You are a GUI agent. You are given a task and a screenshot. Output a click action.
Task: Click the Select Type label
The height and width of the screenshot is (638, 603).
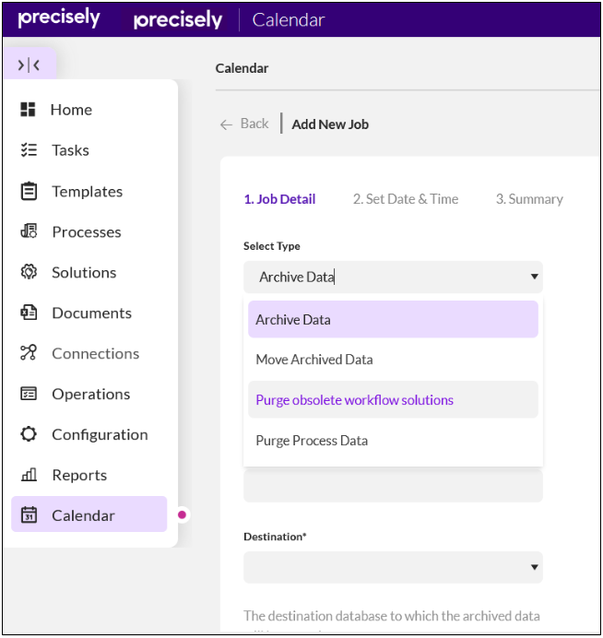click(x=272, y=246)
